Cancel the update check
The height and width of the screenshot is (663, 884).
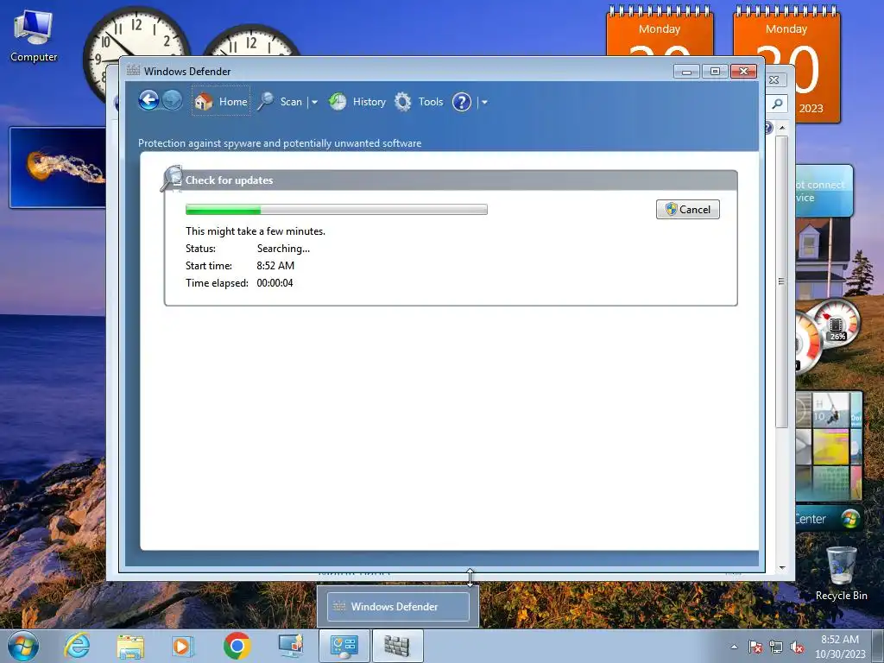tap(688, 209)
